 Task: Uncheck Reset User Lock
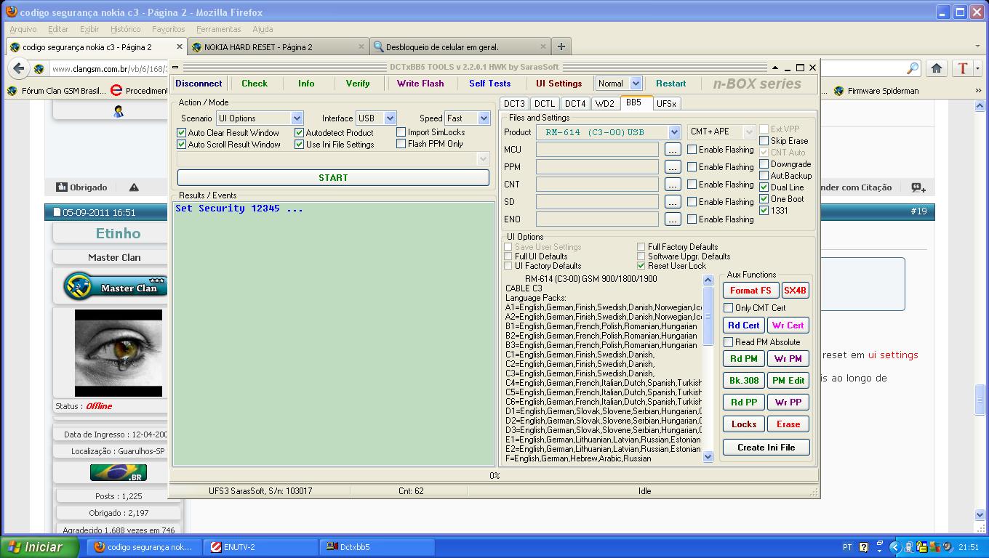pos(641,266)
